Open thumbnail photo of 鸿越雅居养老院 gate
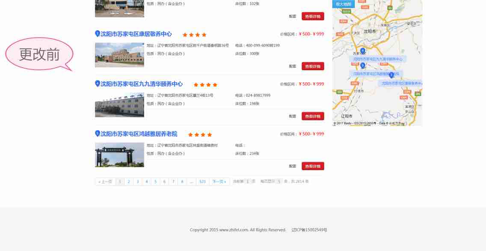This screenshot has width=486, height=251. click(119, 155)
